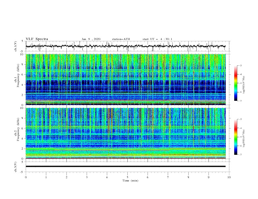The image size is (258, 199).
Task: Click the ch.2 spectrogram panel
Action: tap(125, 133)
